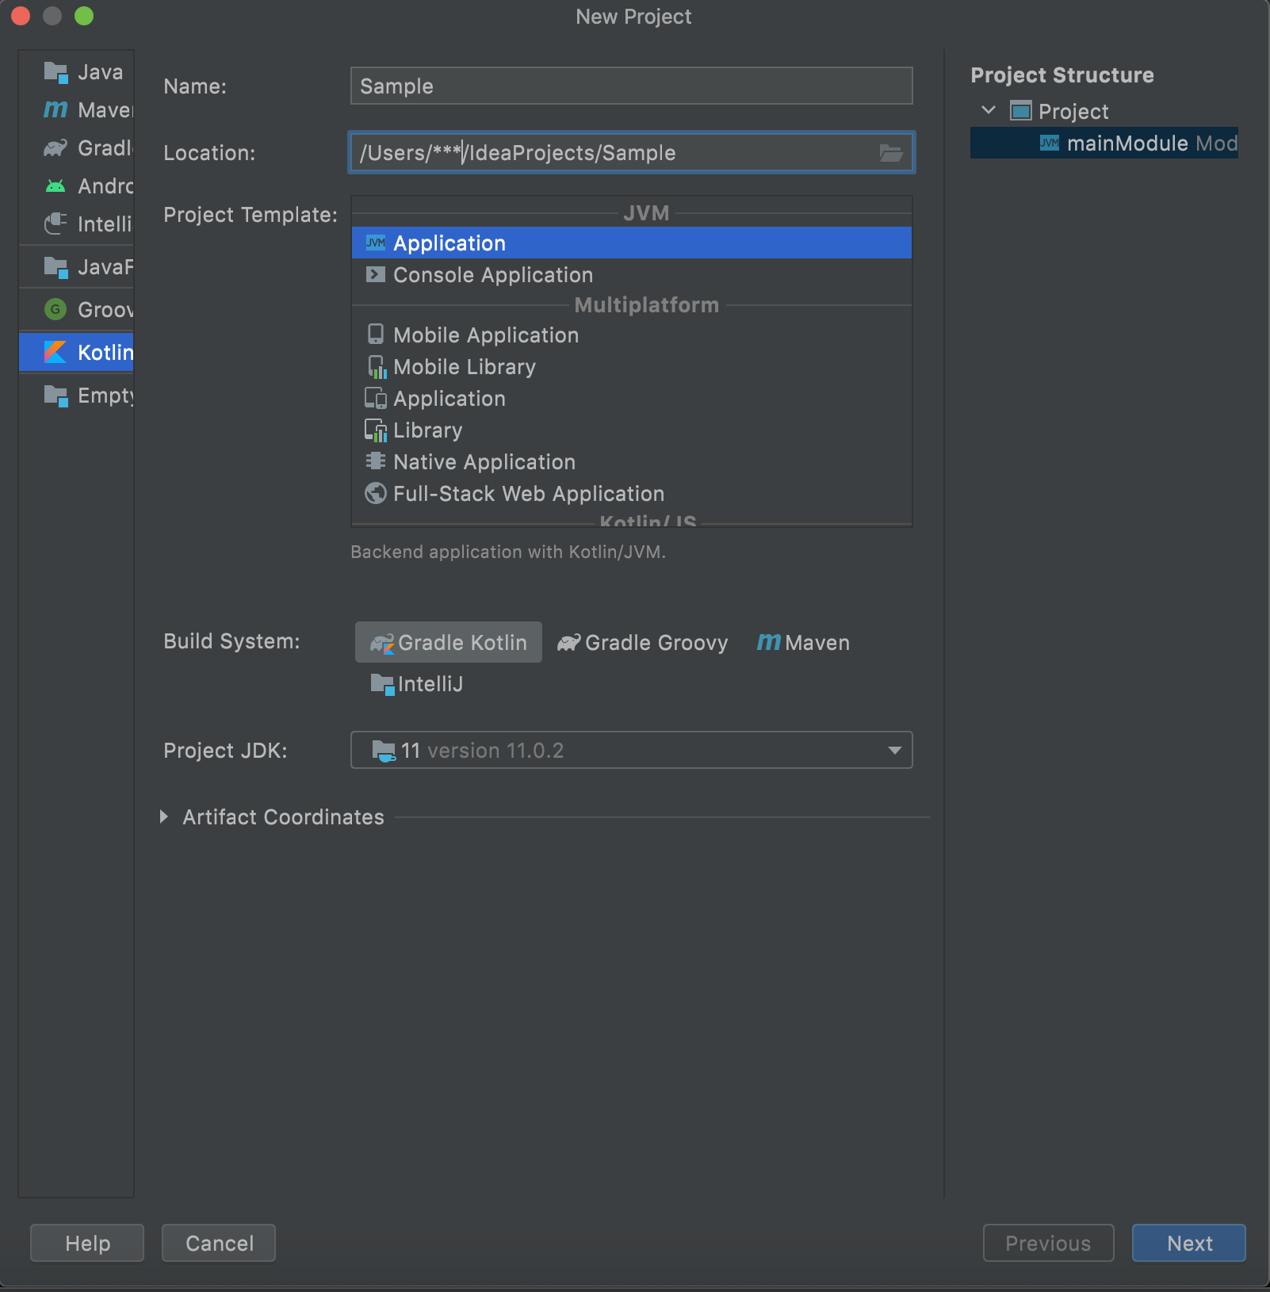The width and height of the screenshot is (1270, 1292).
Task: Select Native Application template
Action: pos(631,461)
